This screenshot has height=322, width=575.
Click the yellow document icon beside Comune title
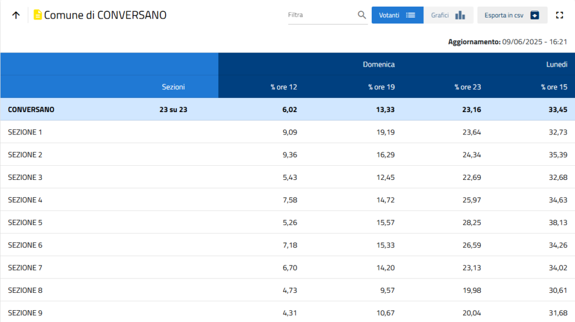point(38,15)
